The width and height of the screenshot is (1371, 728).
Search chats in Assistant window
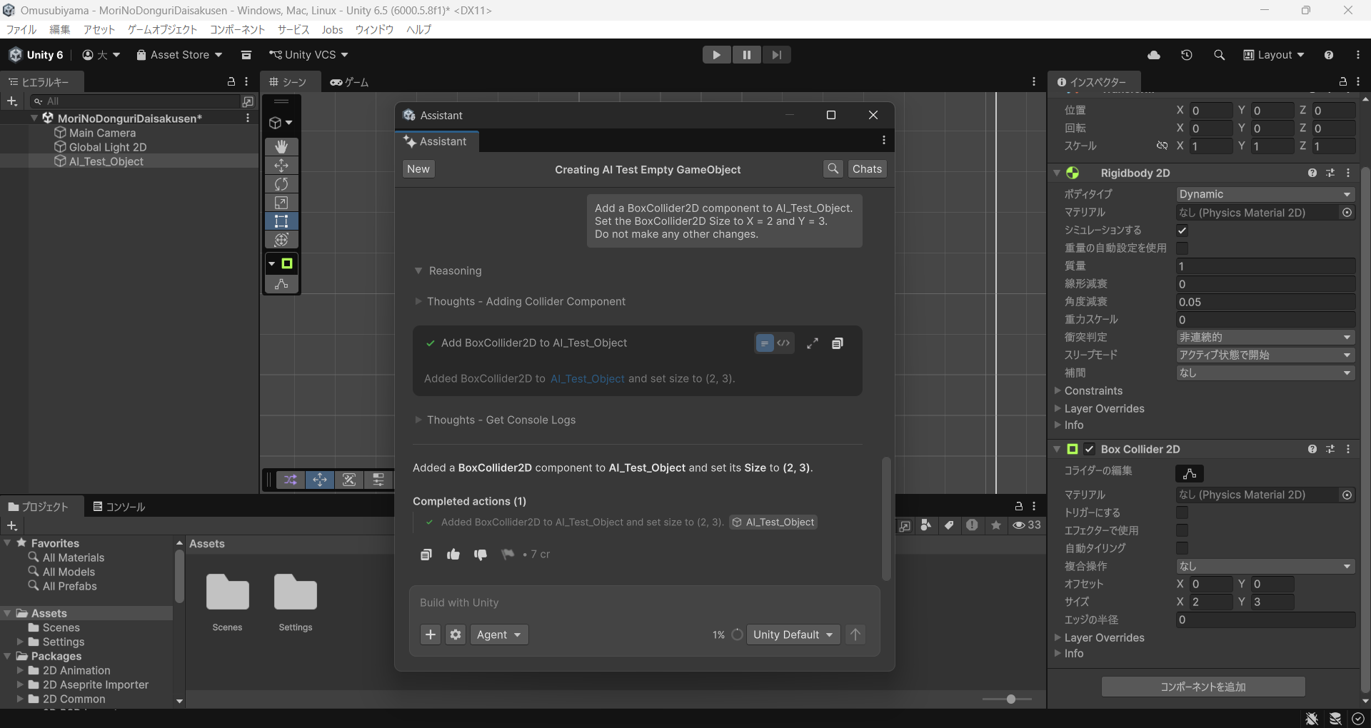pyautogui.click(x=833, y=169)
